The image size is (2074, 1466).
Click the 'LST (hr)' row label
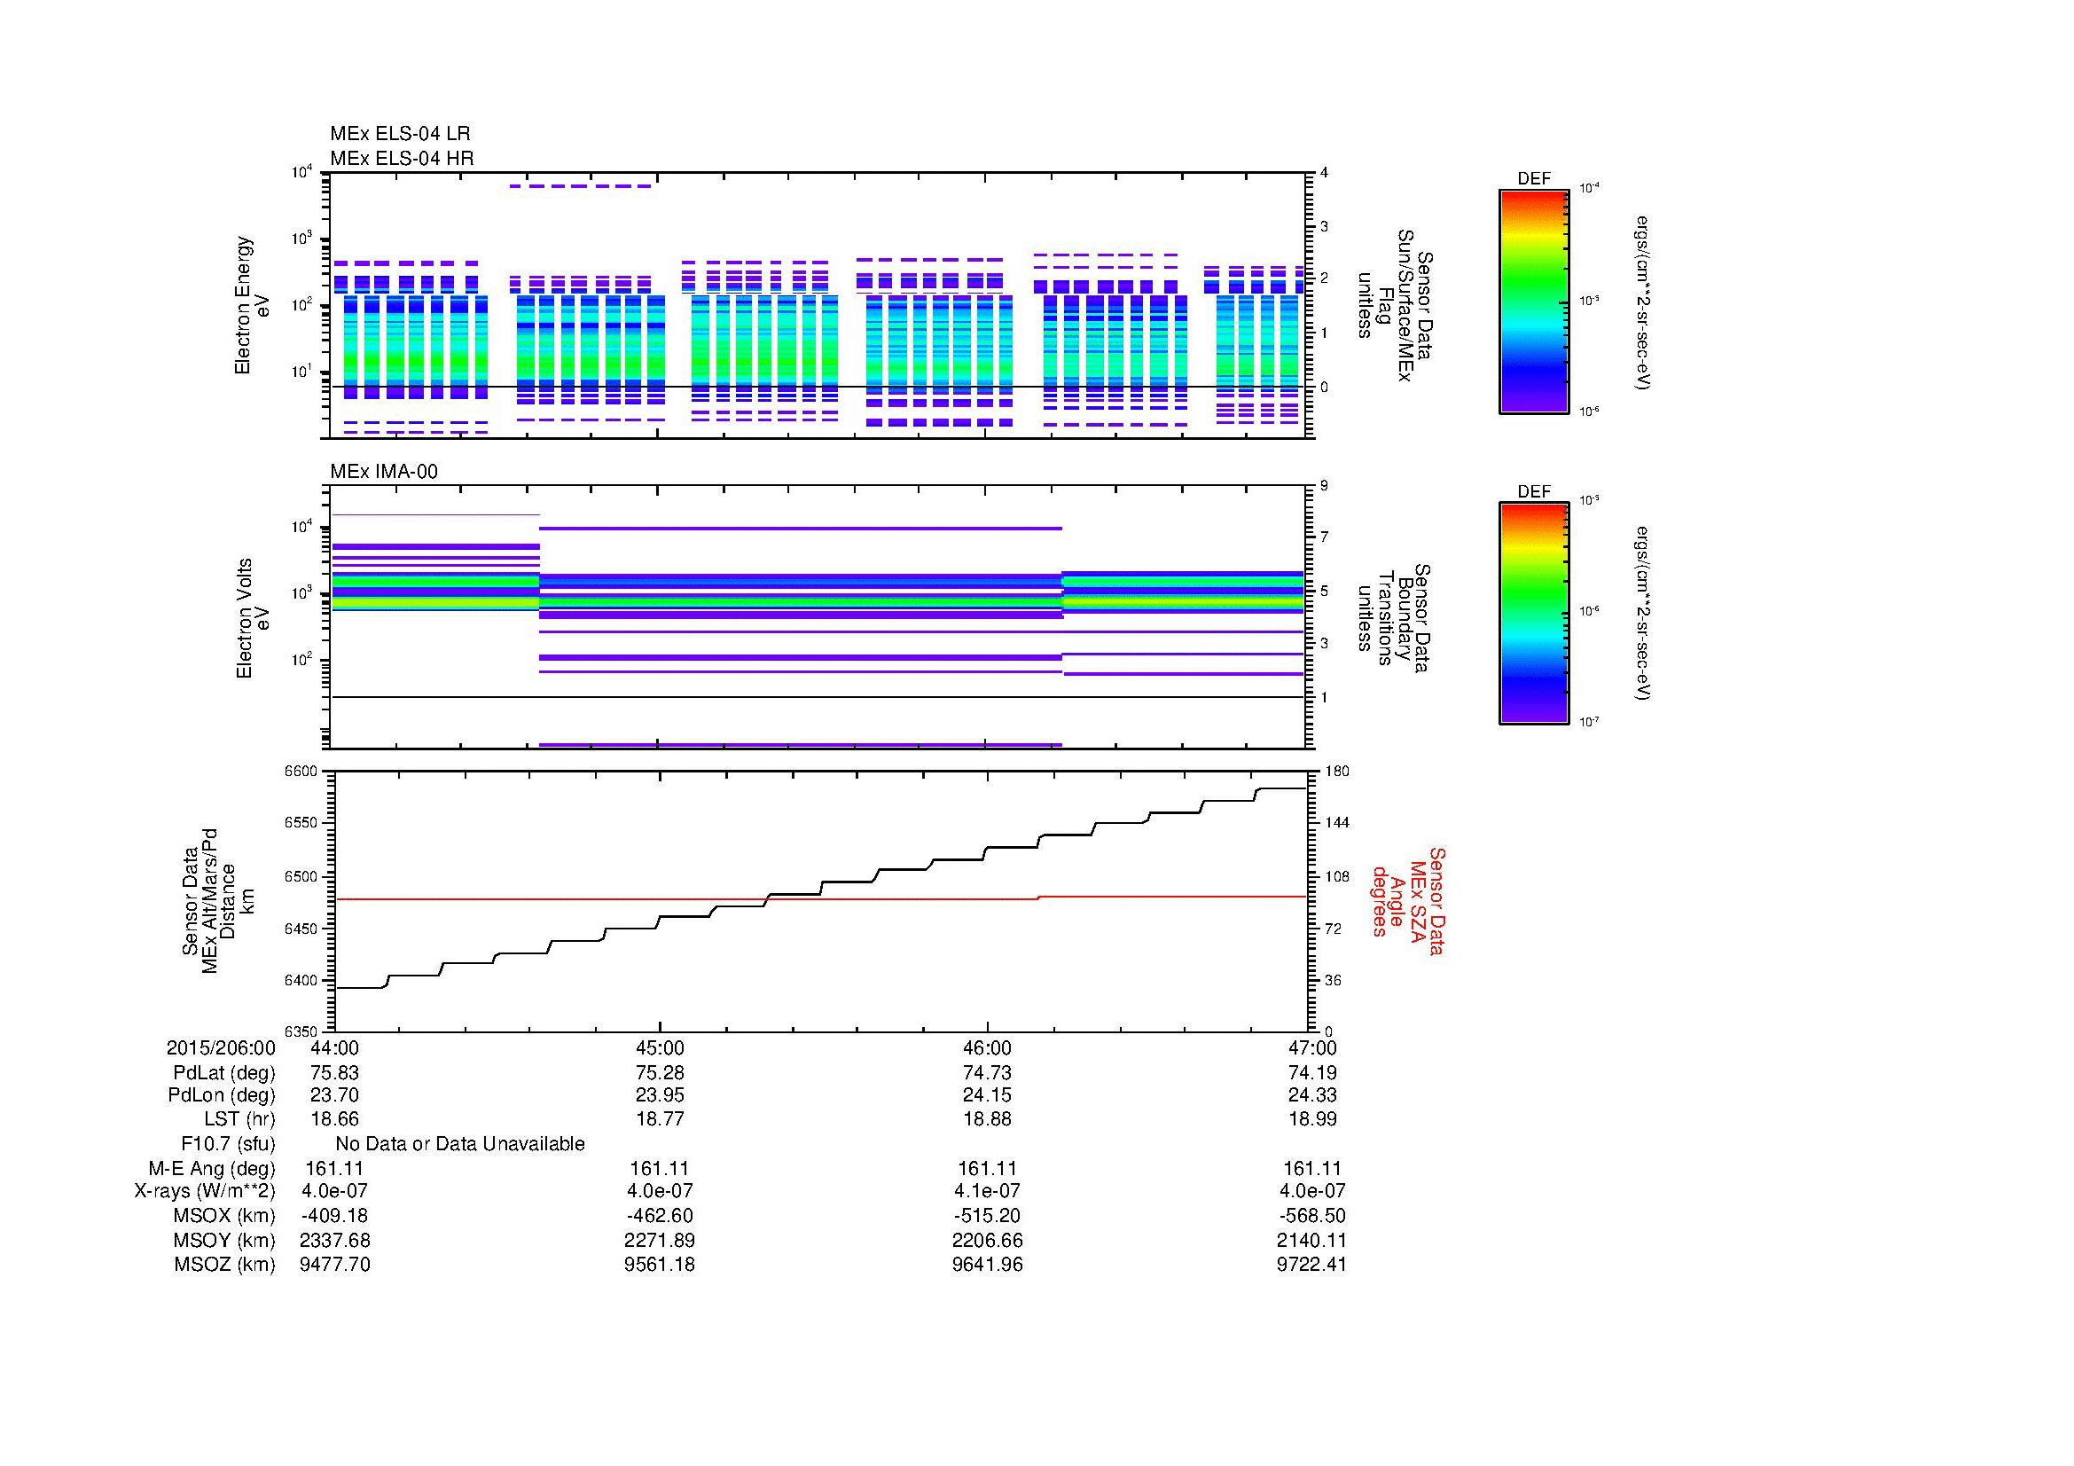click(239, 1119)
